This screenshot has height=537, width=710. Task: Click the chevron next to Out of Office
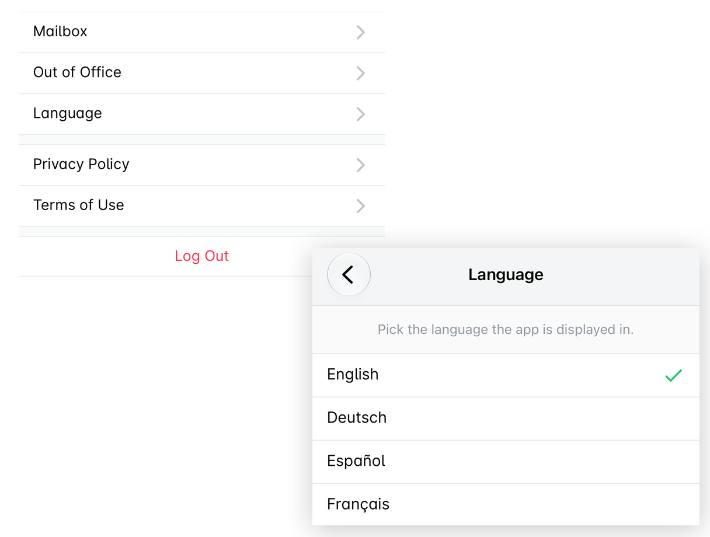coord(361,73)
